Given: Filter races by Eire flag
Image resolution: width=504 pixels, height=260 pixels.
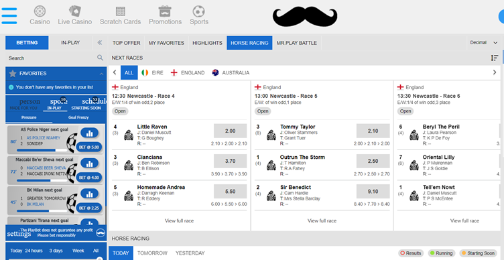Looking at the screenshot, I should (145, 73).
